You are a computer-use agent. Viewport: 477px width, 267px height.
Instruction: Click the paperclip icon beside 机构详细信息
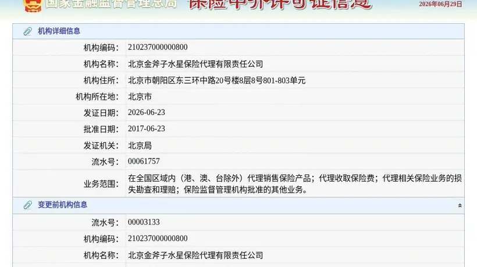tap(28, 31)
